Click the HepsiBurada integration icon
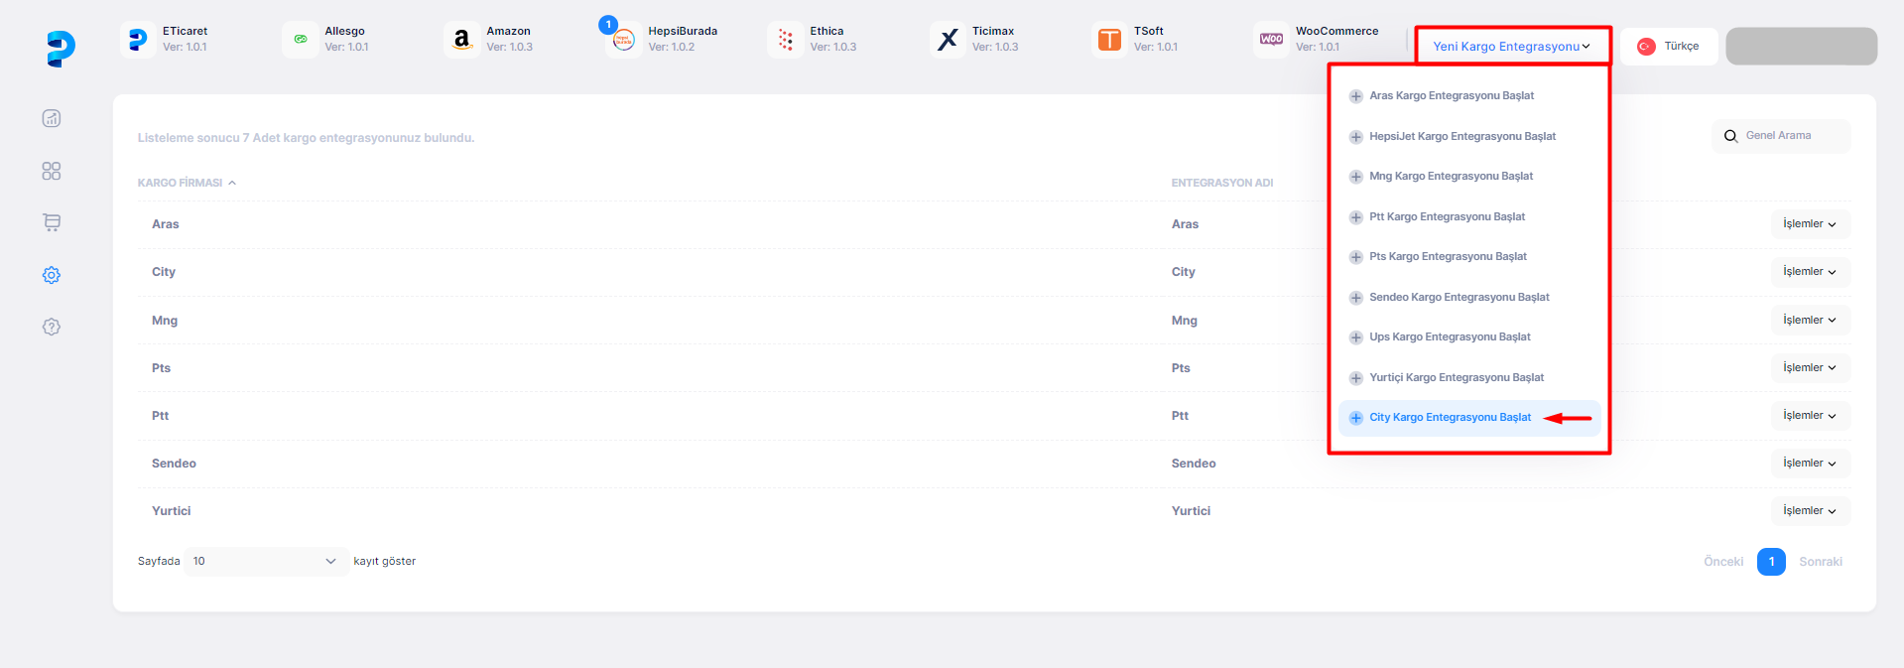The width and height of the screenshot is (1904, 668). coord(623,40)
